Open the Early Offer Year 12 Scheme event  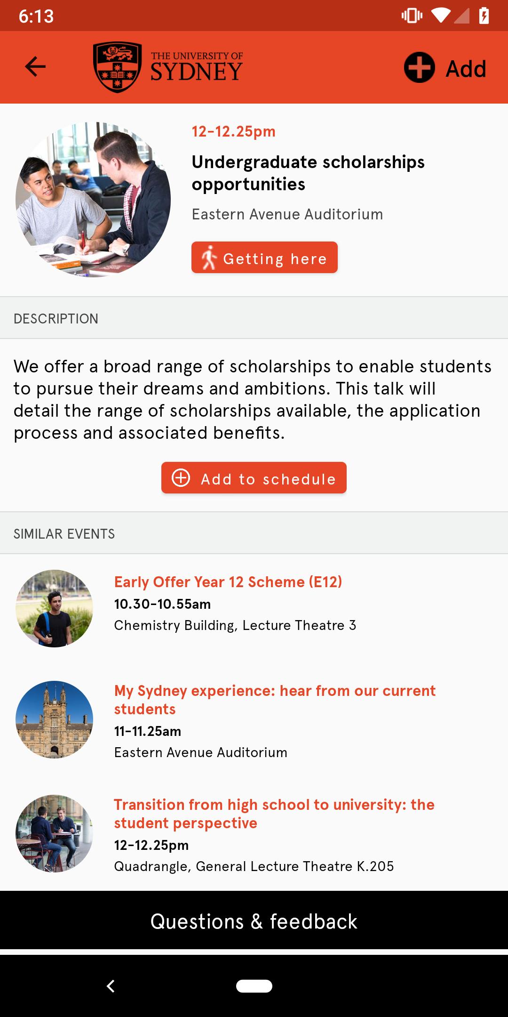[x=228, y=582]
